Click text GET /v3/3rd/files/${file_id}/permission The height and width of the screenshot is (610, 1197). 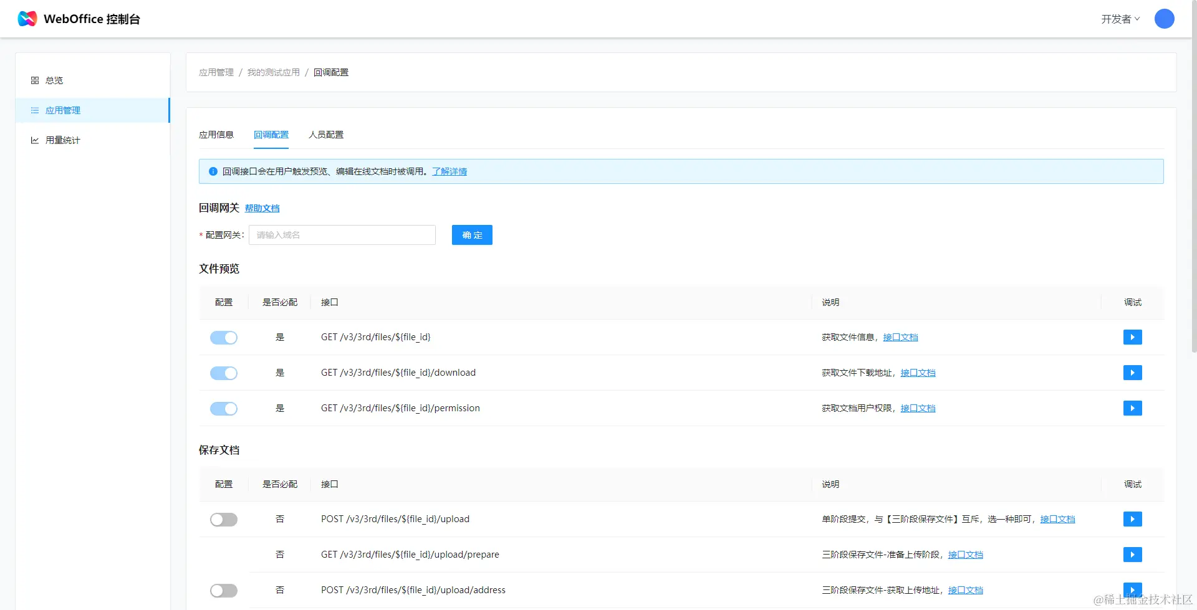[x=400, y=408]
